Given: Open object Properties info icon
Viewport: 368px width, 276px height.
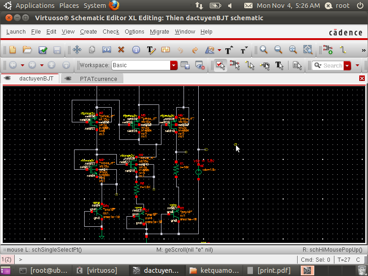Looking at the screenshot, I should (x=136, y=50).
